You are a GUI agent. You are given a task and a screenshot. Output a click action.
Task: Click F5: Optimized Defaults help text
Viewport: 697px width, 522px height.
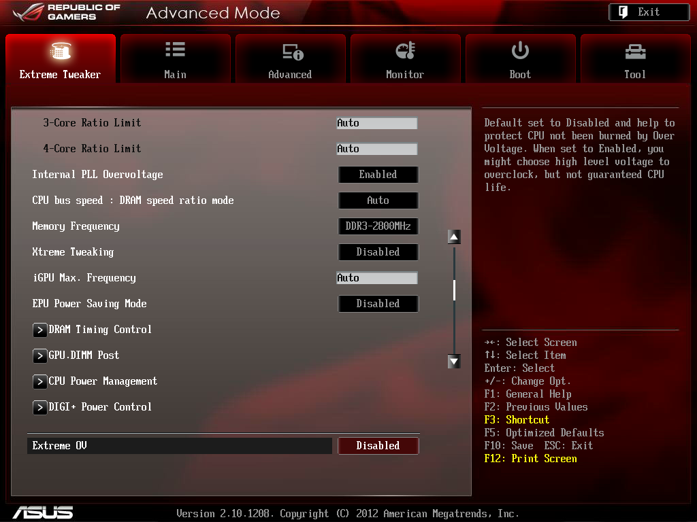(x=544, y=433)
